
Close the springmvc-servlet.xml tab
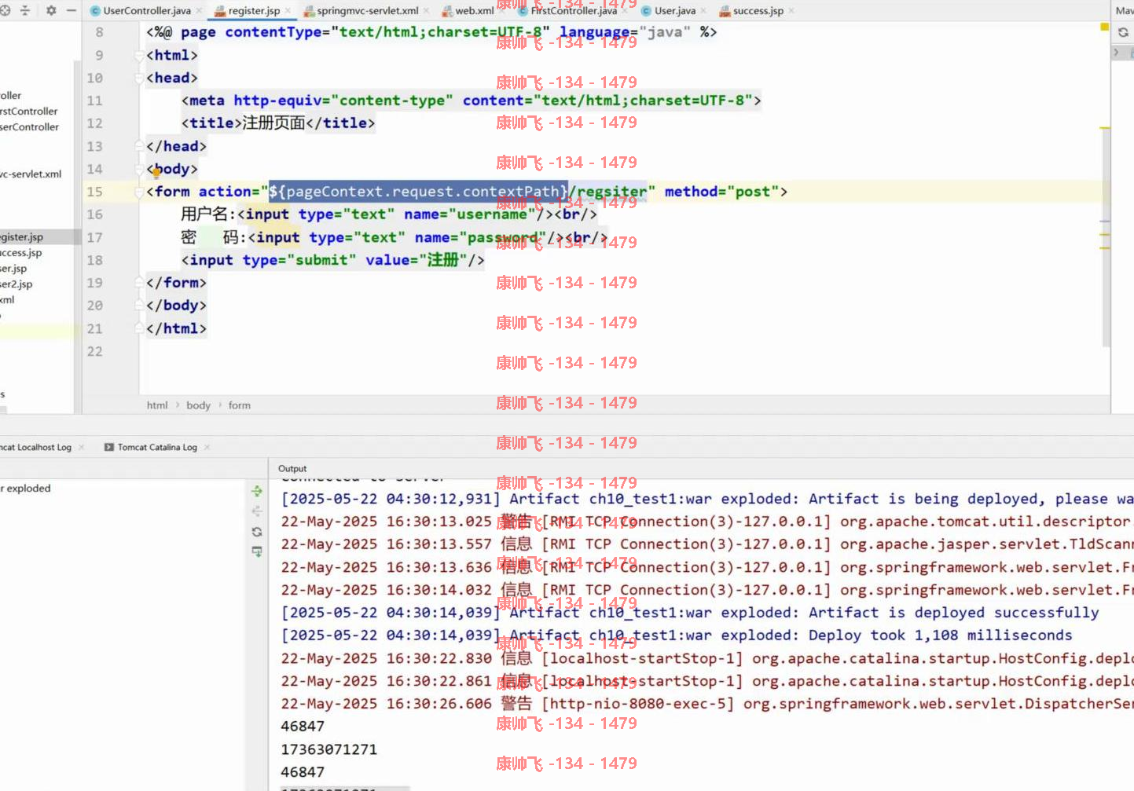426,11
